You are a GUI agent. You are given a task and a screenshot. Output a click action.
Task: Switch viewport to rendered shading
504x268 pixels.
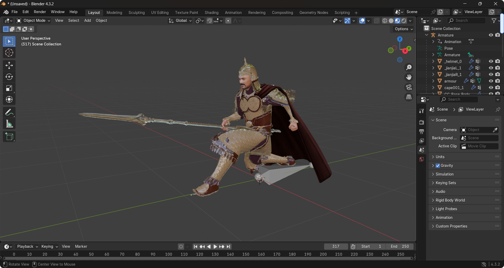[x=404, y=21]
